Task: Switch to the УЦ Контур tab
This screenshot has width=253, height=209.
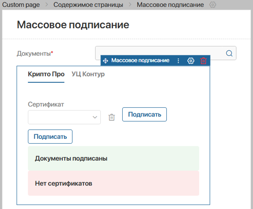Action: pos(88,74)
